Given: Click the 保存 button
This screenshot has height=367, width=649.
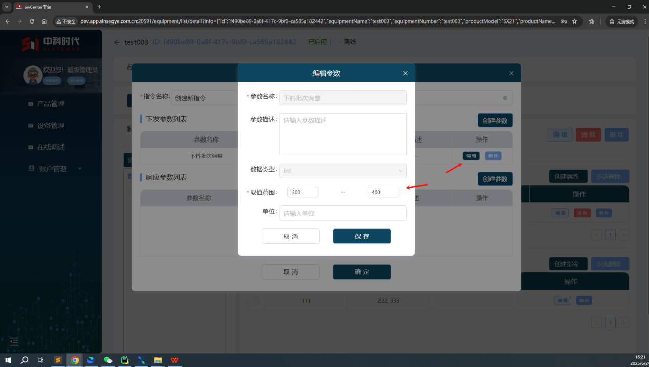Looking at the screenshot, I should [362, 236].
